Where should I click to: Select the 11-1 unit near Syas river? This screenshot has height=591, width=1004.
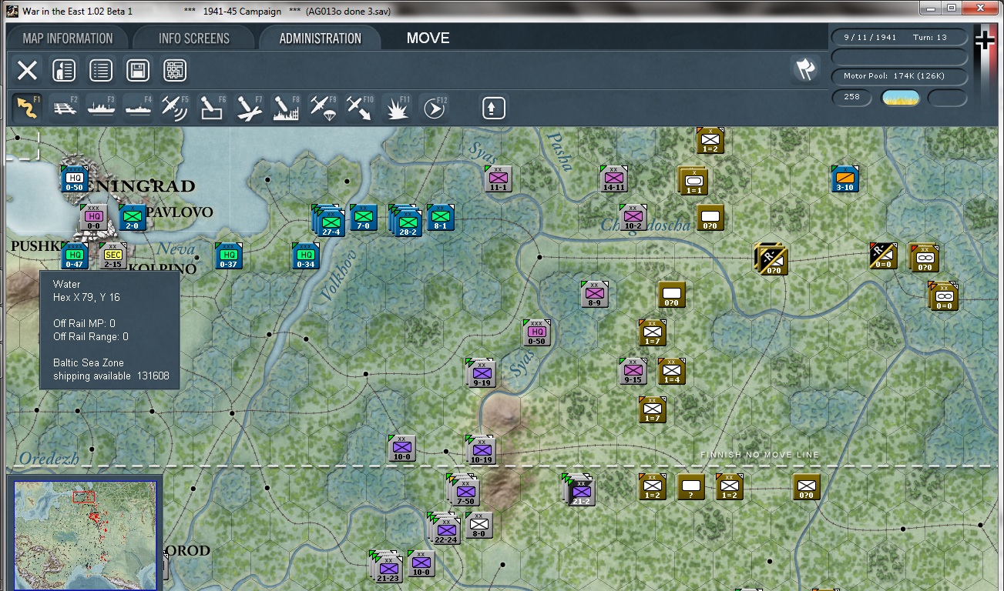click(x=498, y=179)
